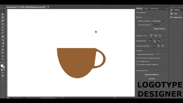Open the drawing modes icon
183x103 pixels.
tap(3, 73)
